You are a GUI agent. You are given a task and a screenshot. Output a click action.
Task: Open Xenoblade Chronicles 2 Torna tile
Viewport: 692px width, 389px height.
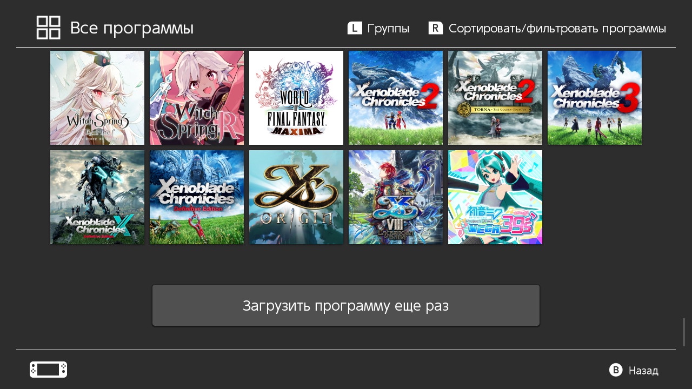coord(495,98)
